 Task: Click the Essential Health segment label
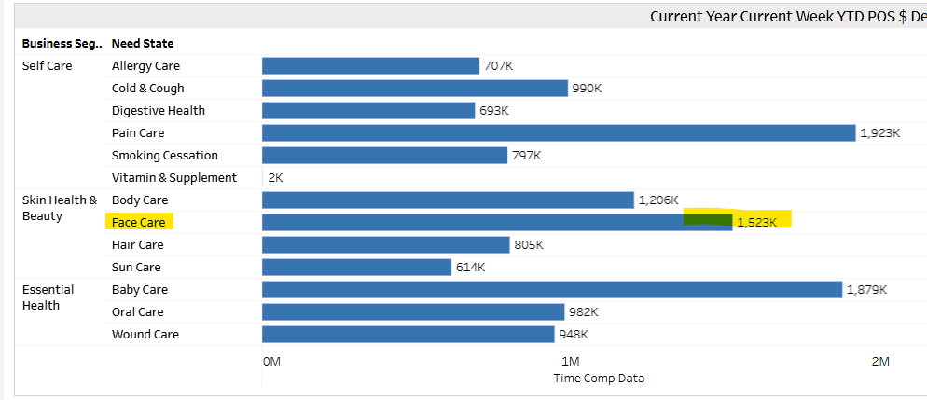coord(48,297)
